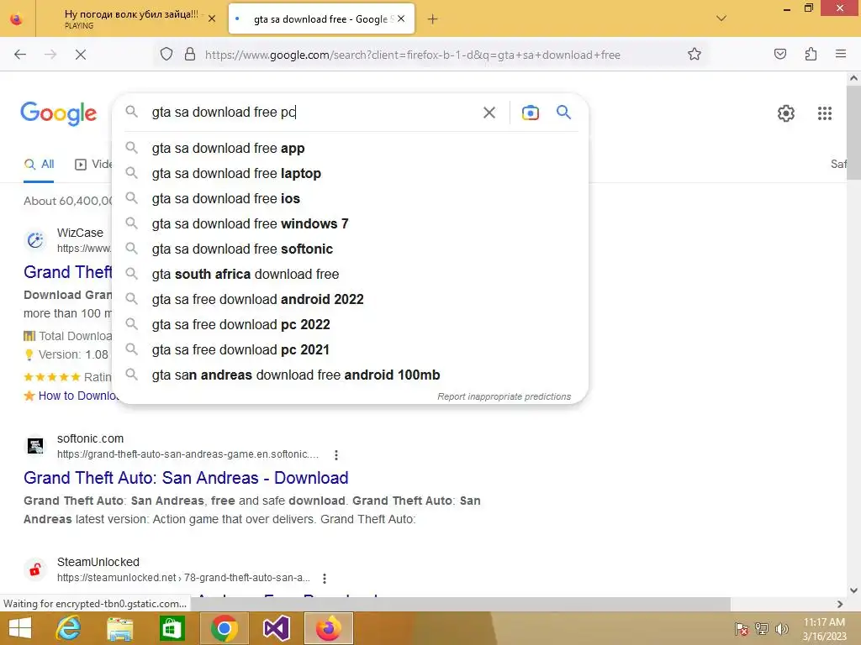This screenshot has height=645, width=861.
Task: Click the site padlock icon
Action: (190, 55)
